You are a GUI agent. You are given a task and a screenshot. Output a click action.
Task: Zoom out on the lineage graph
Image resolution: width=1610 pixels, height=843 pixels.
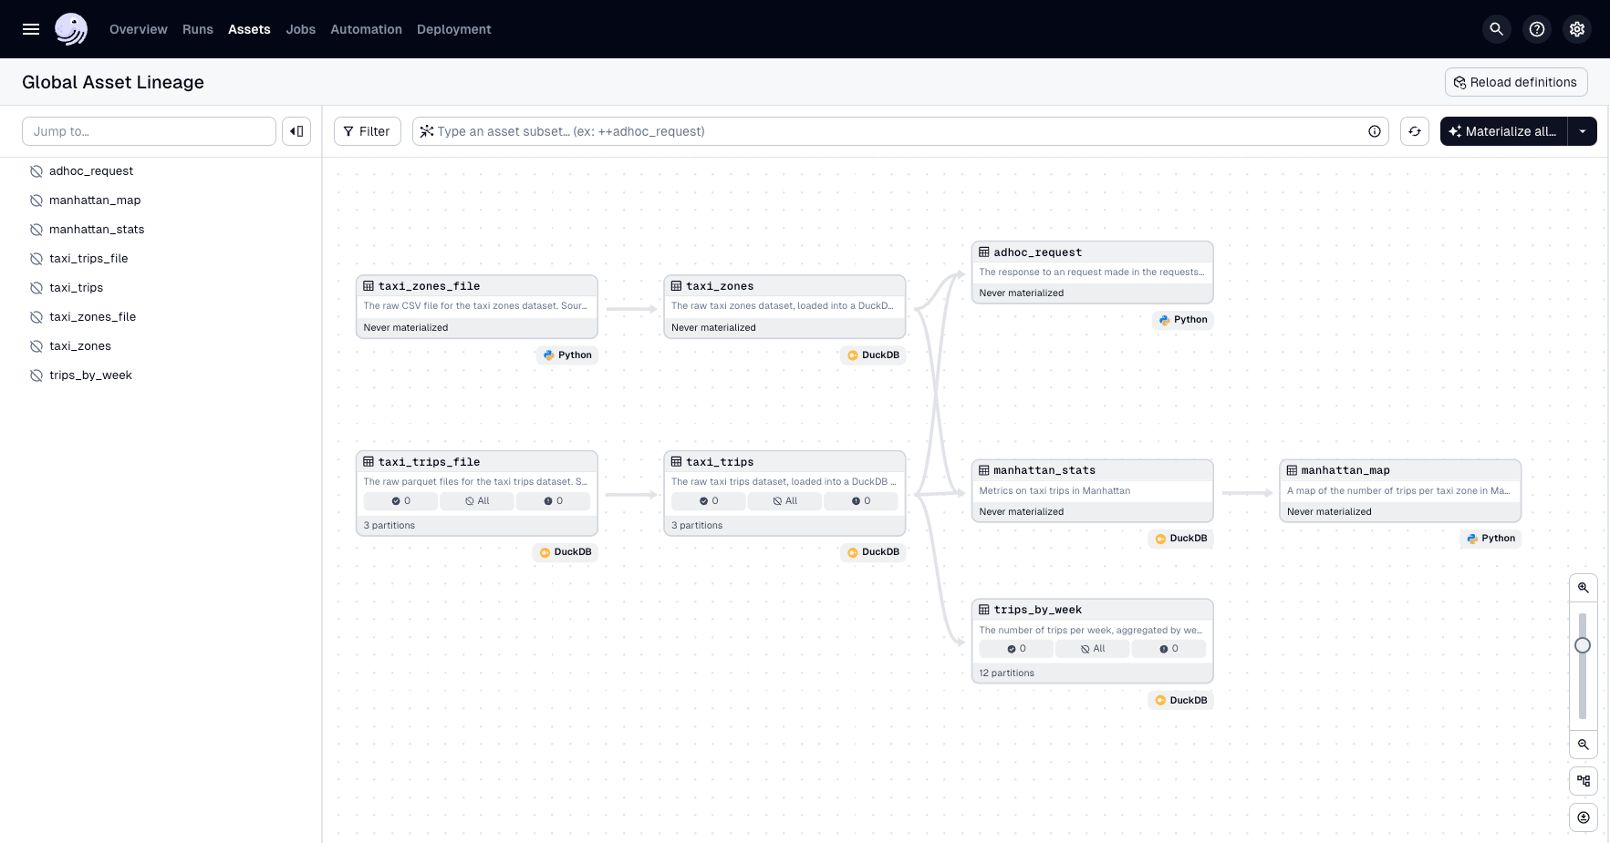pos(1584,745)
